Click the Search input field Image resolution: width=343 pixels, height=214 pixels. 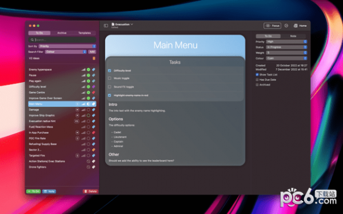pos(62,40)
